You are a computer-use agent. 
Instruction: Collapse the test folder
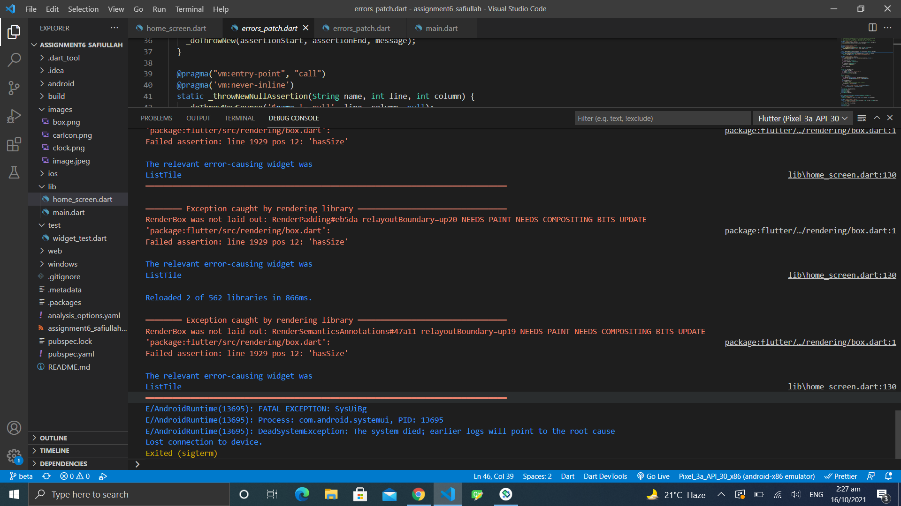(78, 225)
